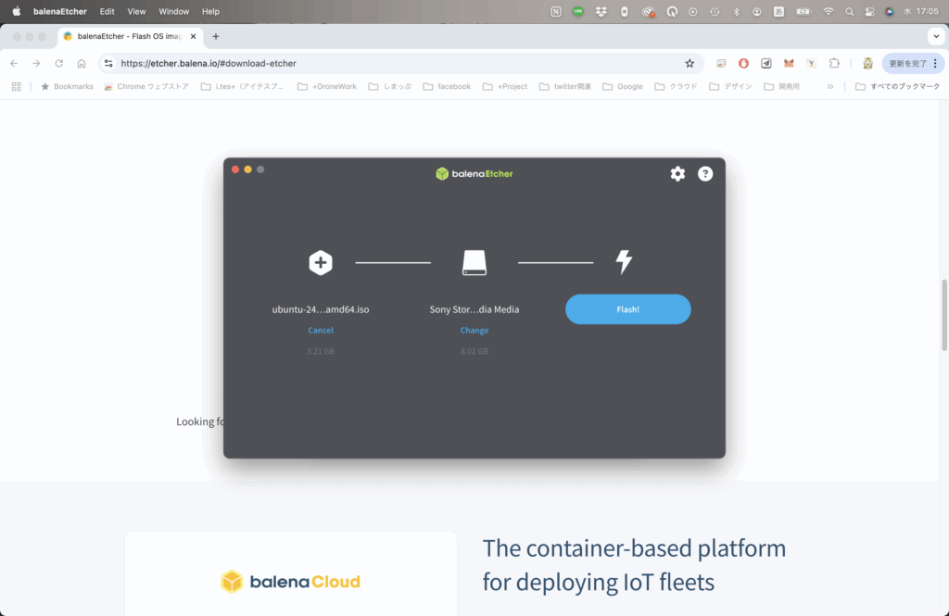
Task: Click the lightning bolt flash icon
Action: point(624,262)
